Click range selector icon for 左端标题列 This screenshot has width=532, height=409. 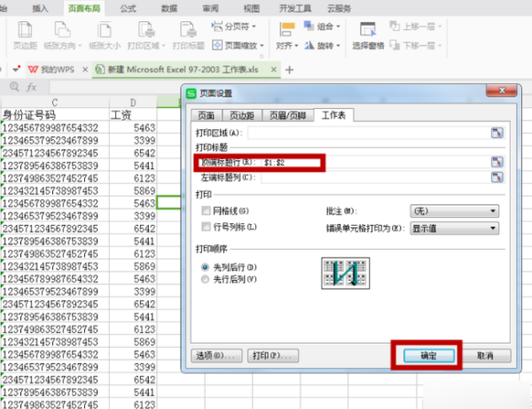tap(497, 177)
